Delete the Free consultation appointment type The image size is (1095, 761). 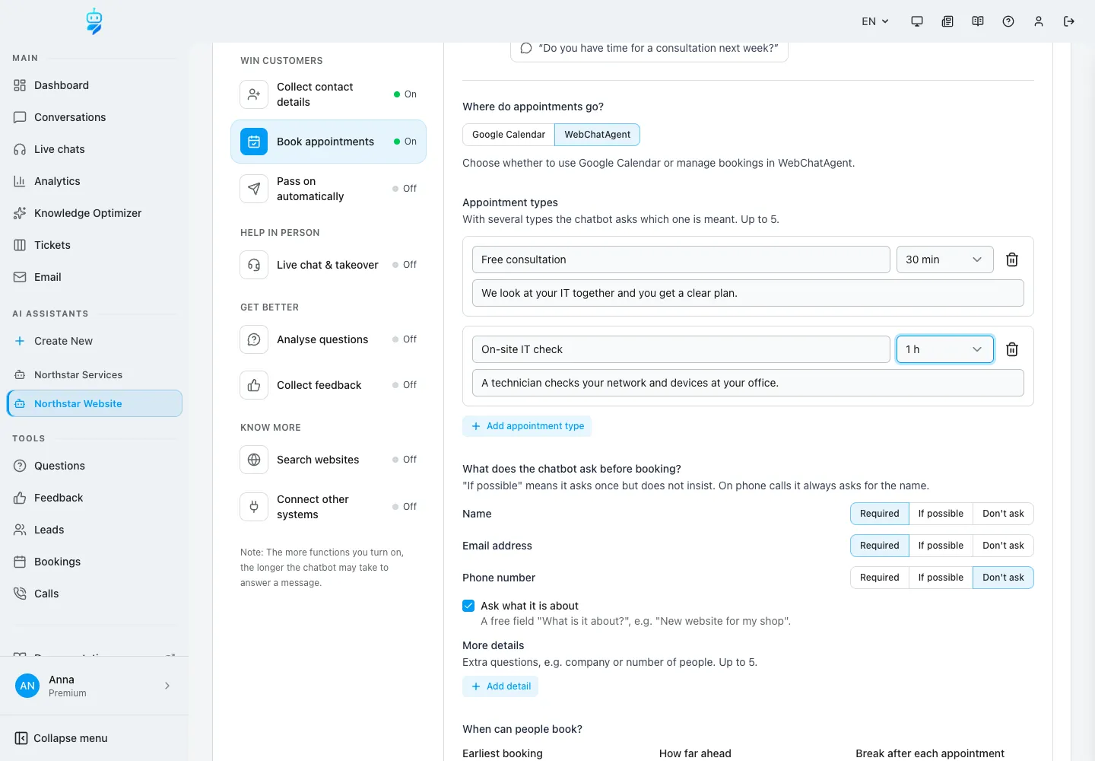(1012, 260)
